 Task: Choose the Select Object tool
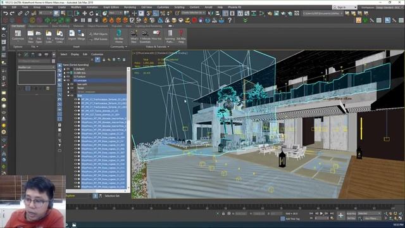(x=56, y=13)
